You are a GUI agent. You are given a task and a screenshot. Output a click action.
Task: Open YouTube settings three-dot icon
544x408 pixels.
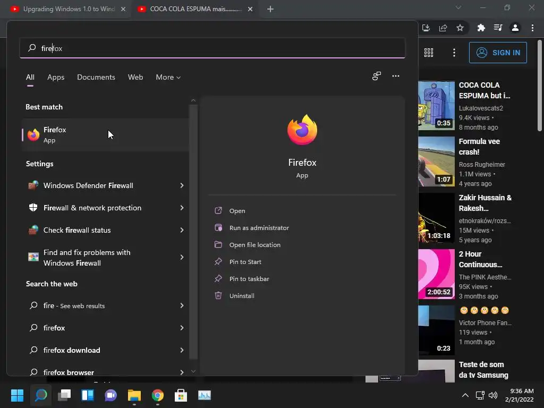(454, 53)
